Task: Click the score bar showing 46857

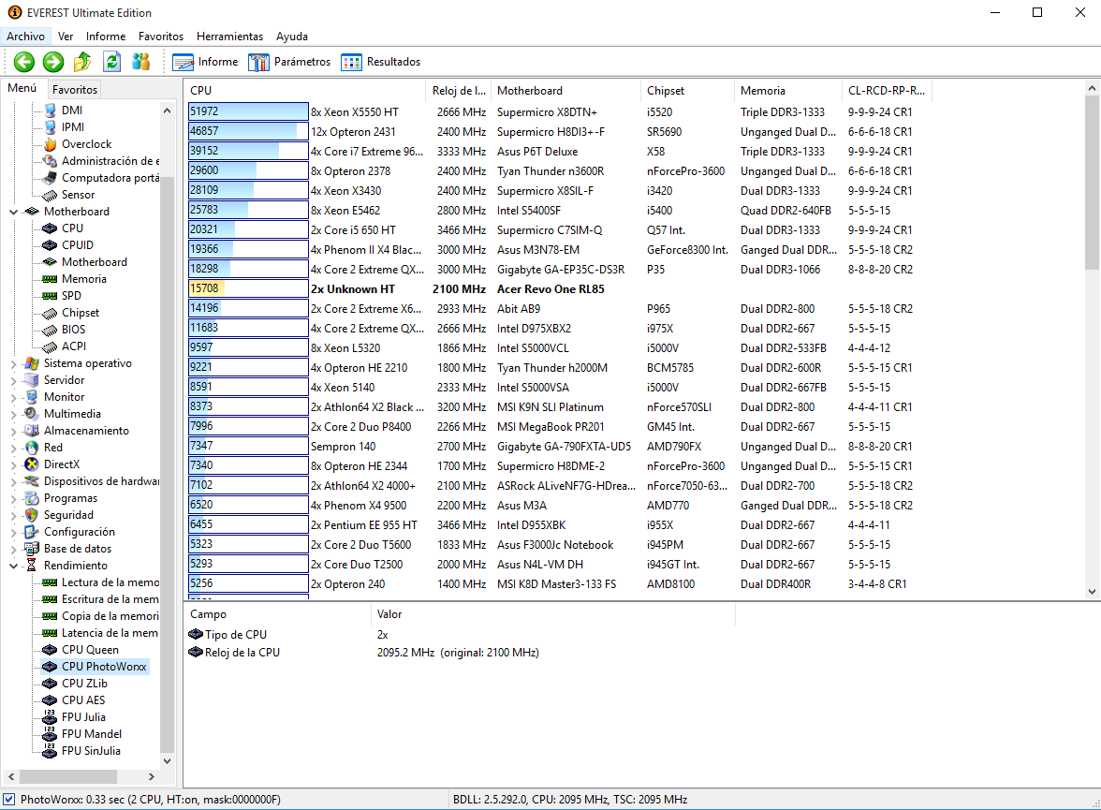Action: (x=248, y=131)
